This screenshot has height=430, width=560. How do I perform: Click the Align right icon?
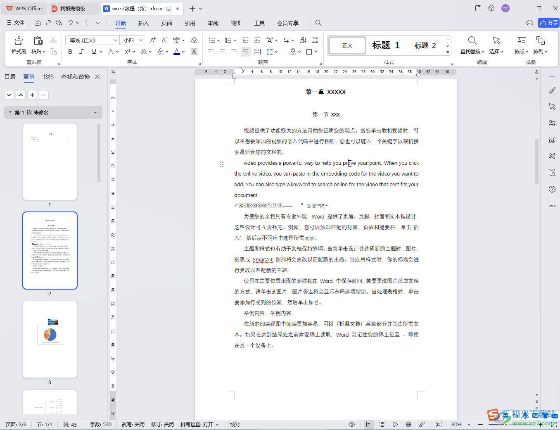[x=234, y=52]
